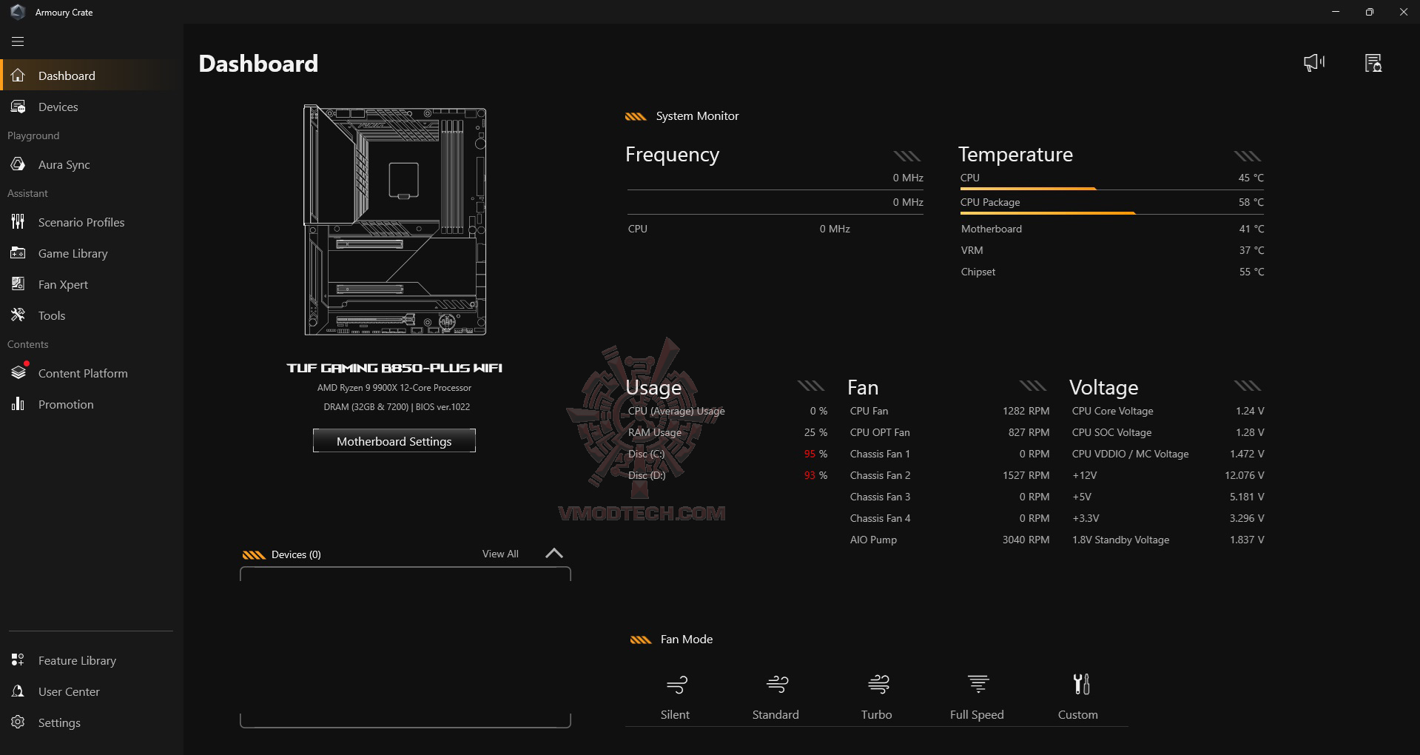The height and width of the screenshot is (755, 1420).
Task: Select the Silent fan mode icon
Action: 676,684
